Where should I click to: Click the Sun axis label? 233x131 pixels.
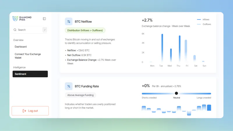click(x=204, y=66)
